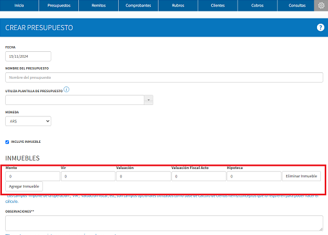328x235 pixels.
Task: Click the Eliminar Inmueble button
Action: 301,176
